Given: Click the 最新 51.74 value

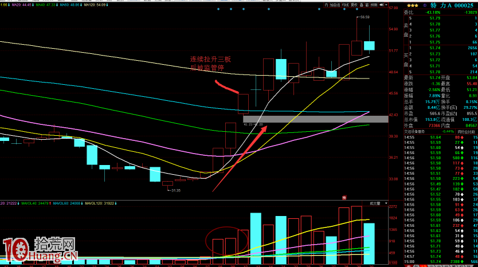Looking at the screenshot, I should (x=435, y=78).
